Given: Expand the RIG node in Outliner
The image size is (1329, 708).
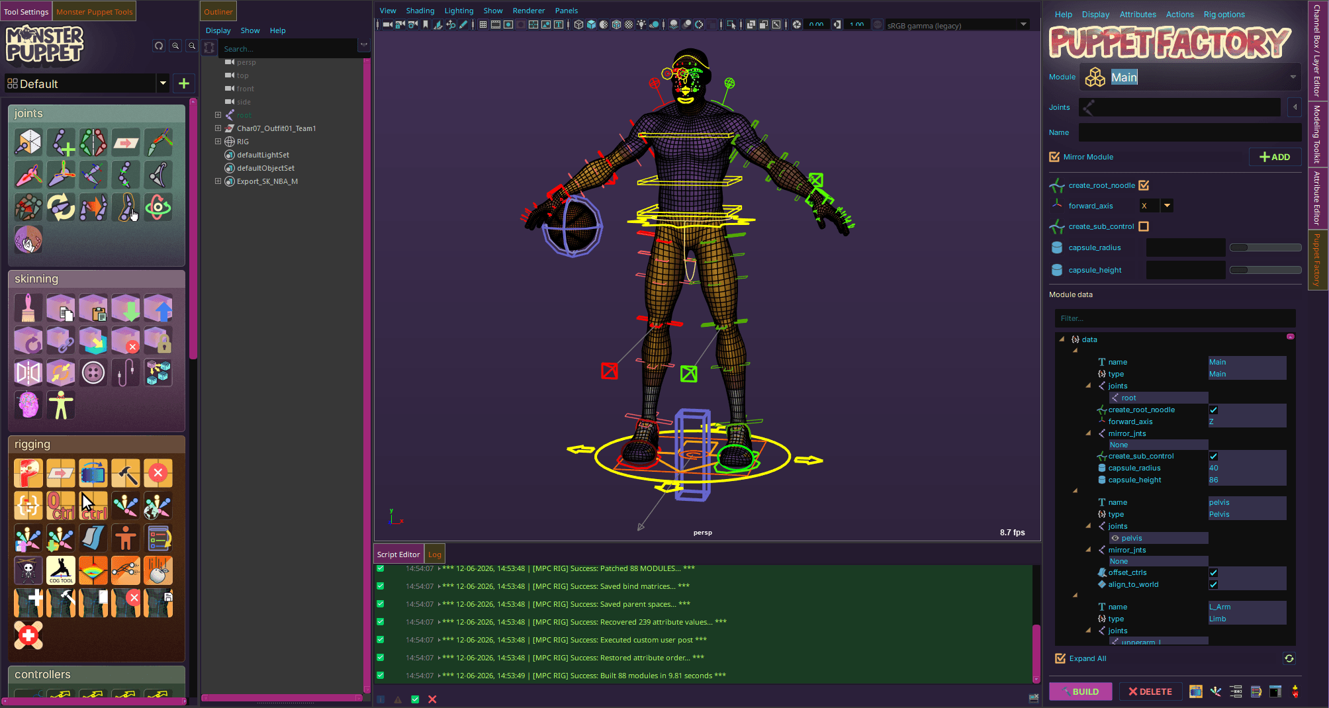Looking at the screenshot, I should click(x=218, y=142).
